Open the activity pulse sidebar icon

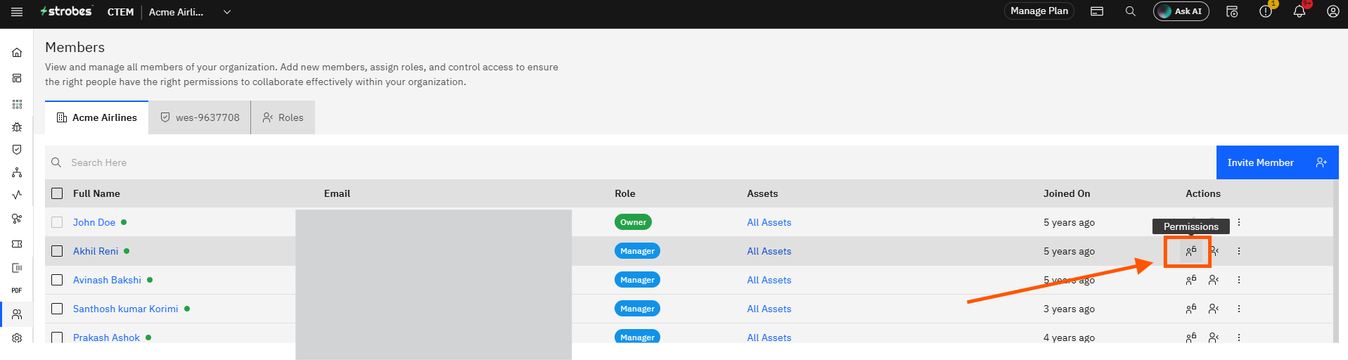[x=17, y=195]
